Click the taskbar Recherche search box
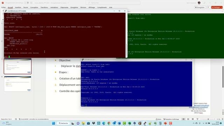224x126 pixels. [x=63, y=123]
